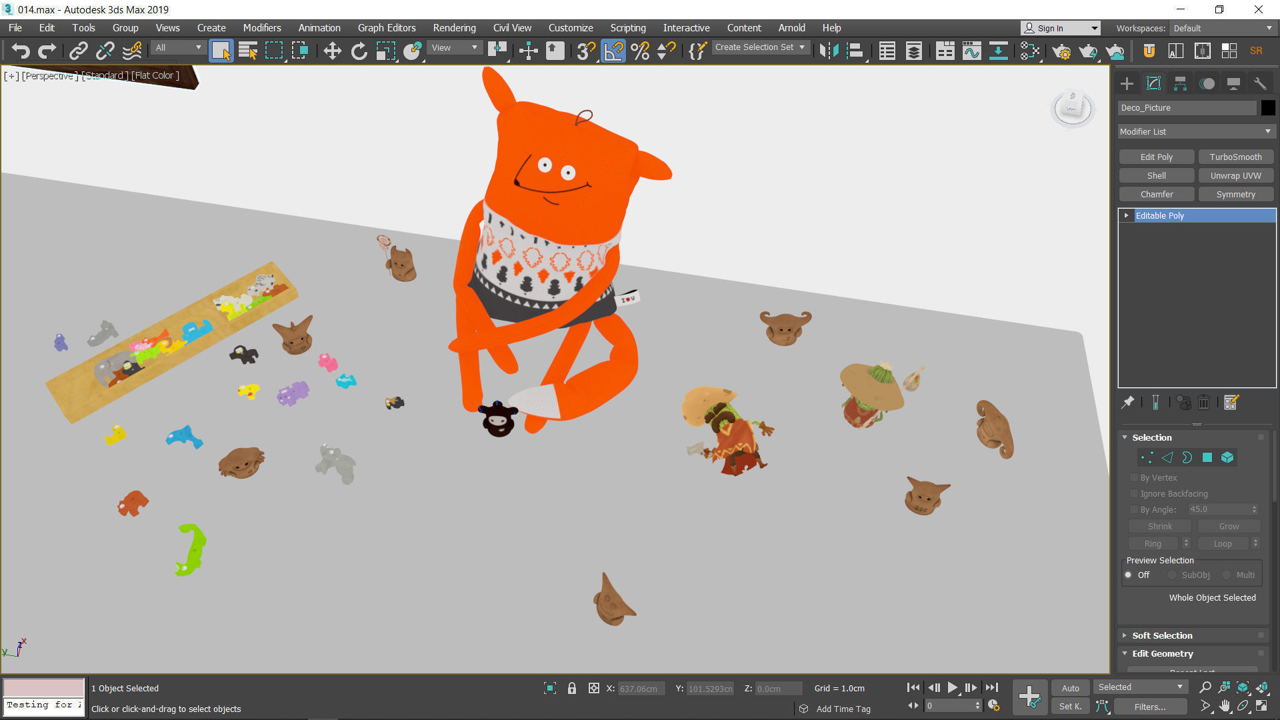The width and height of the screenshot is (1280, 720).
Task: Click the black object color swatch
Action: click(1267, 107)
